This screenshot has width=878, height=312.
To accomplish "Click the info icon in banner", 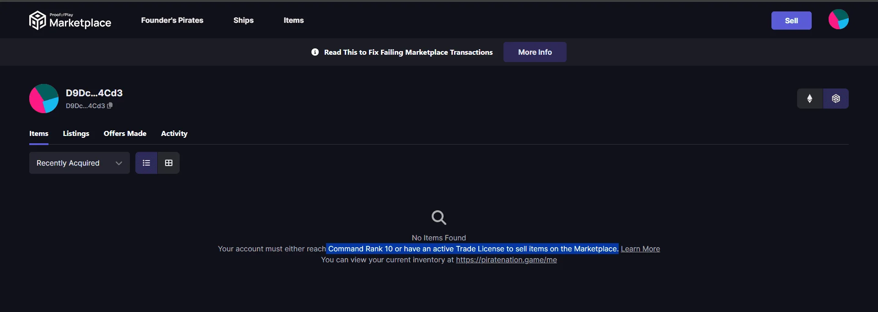I will [x=315, y=52].
